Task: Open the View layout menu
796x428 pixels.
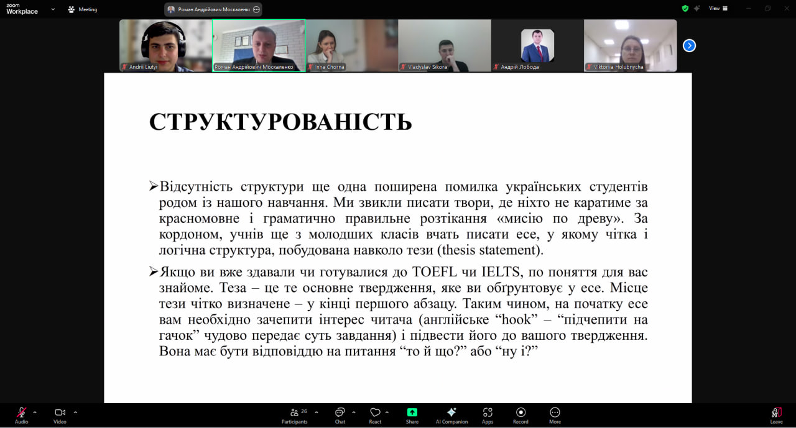Action: [x=718, y=9]
